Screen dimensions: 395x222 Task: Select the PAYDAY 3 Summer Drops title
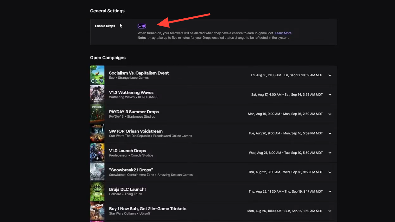134,112
